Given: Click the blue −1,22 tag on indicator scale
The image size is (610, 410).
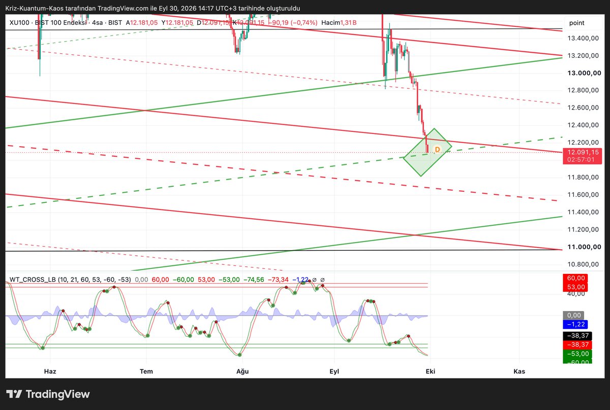Looking at the screenshot, I should [576, 324].
